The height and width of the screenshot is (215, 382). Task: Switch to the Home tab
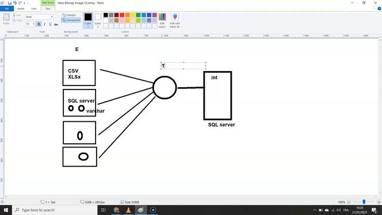click(x=21, y=8)
